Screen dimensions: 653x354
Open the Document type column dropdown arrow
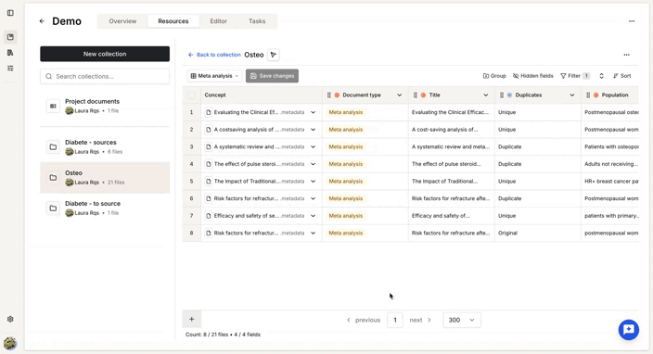400,95
